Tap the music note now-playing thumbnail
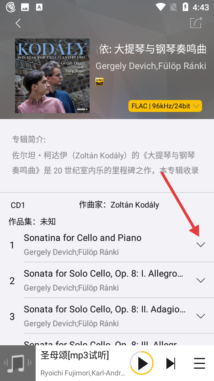 (x=18, y=363)
